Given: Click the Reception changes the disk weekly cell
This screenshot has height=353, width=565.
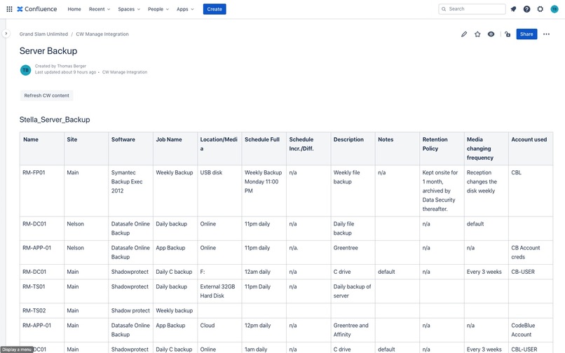Looking at the screenshot, I should [486, 191].
